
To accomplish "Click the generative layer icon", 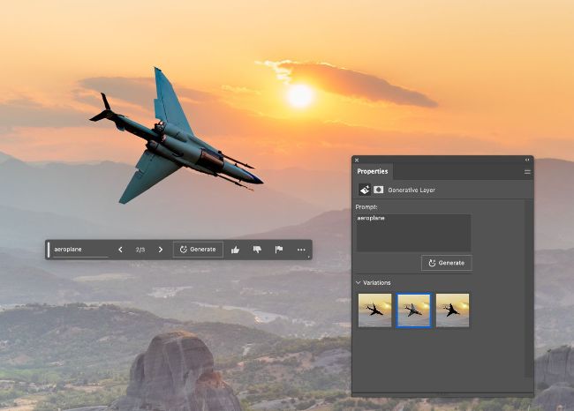I will click(365, 190).
